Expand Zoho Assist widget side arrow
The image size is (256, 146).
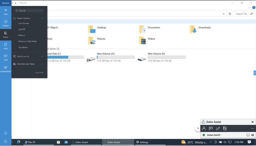pyautogui.click(x=198, y=128)
